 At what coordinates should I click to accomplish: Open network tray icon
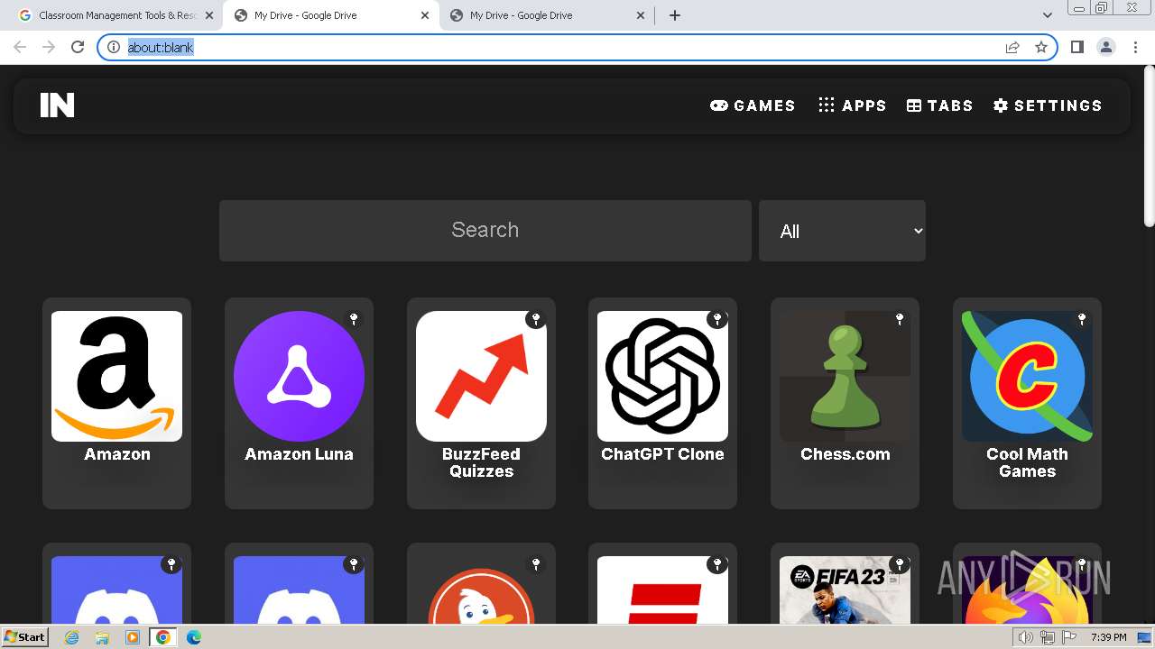point(1048,637)
